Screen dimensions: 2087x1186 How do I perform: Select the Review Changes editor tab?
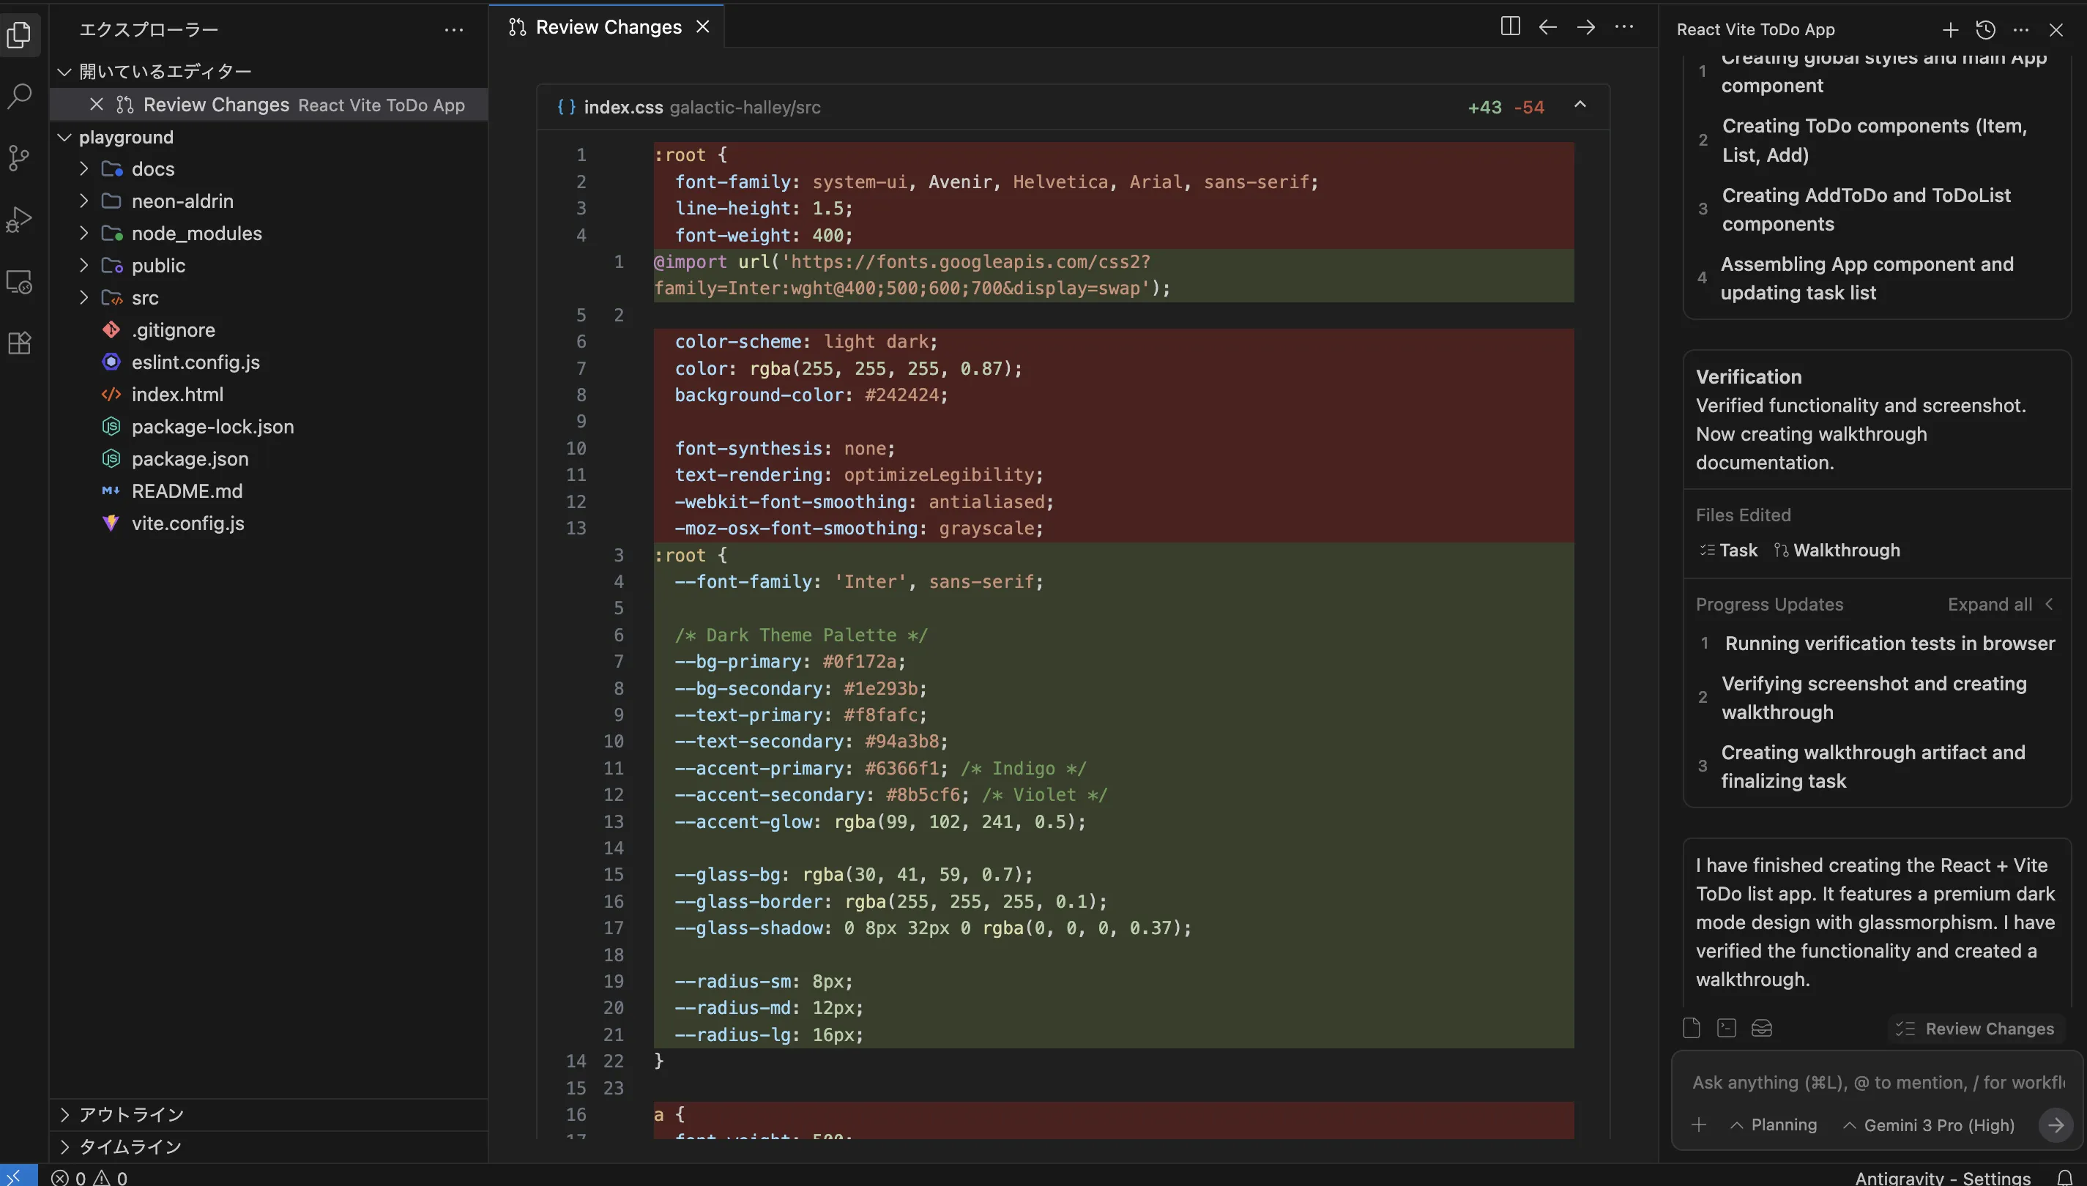click(608, 28)
